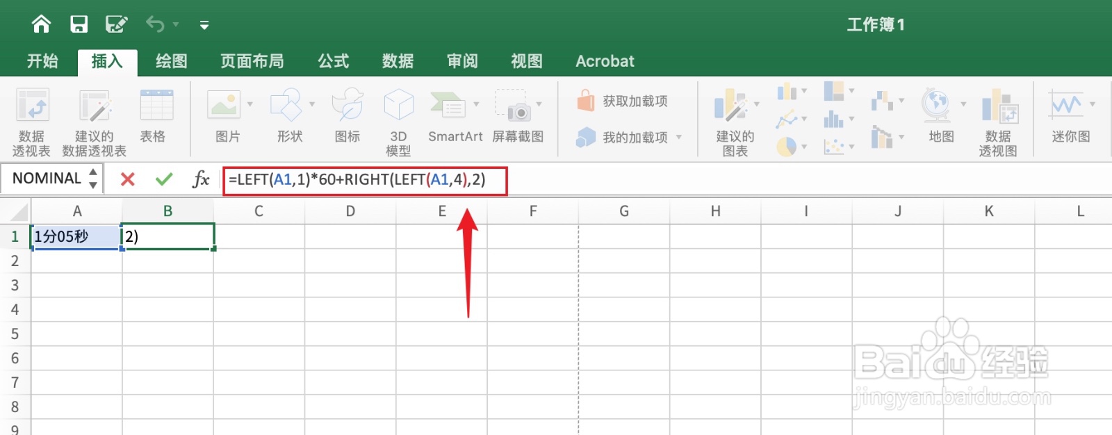Select row 5 header
The image size is (1112, 435).
point(15,334)
